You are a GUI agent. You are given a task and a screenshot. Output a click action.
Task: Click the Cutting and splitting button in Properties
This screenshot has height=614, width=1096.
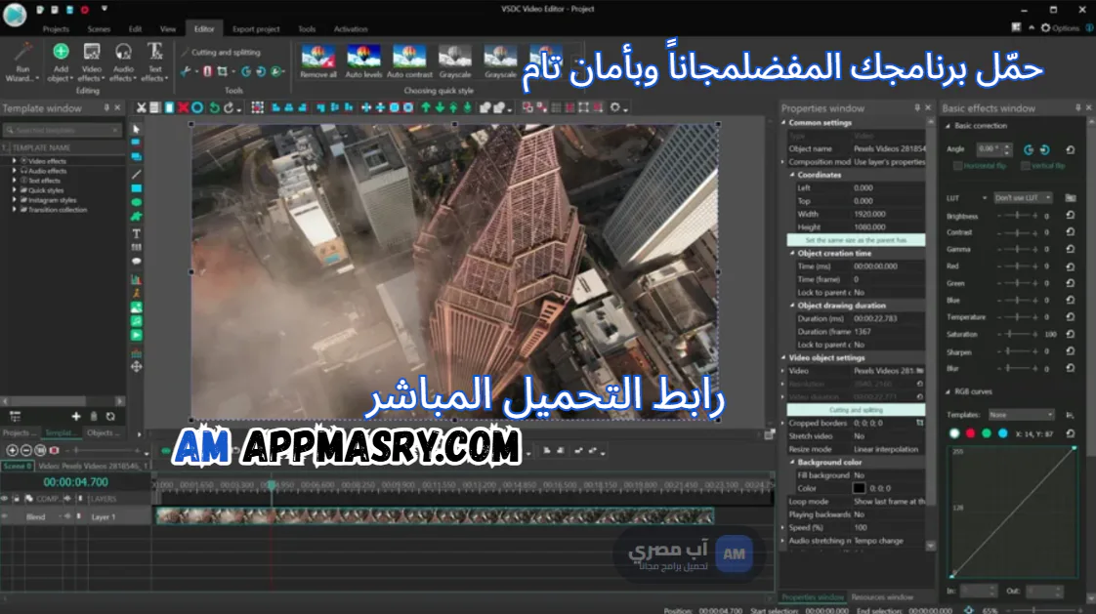pos(857,410)
